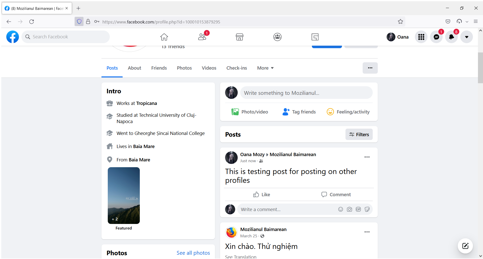
Task: Insert an emoji into the comment
Action: (x=340, y=209)
